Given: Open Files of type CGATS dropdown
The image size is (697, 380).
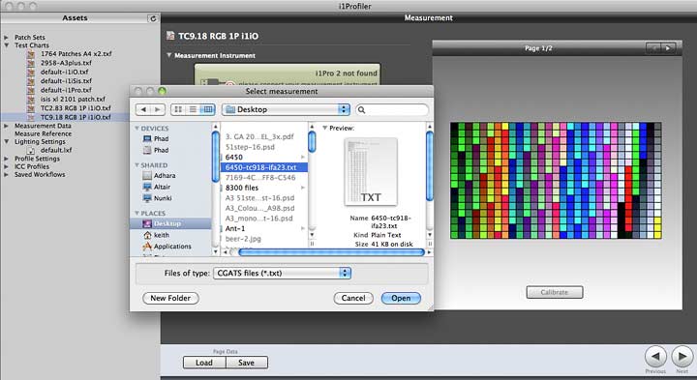Looking at the screenshot, I should coord(282,273).
